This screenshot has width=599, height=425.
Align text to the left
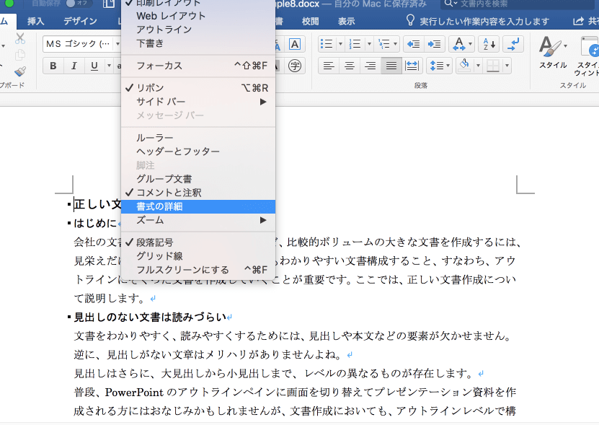click(x=329, y=66)
